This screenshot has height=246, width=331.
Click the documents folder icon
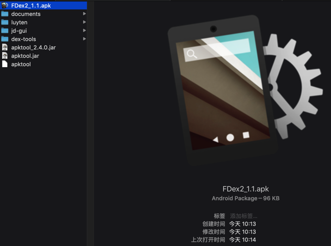(5, 14)
